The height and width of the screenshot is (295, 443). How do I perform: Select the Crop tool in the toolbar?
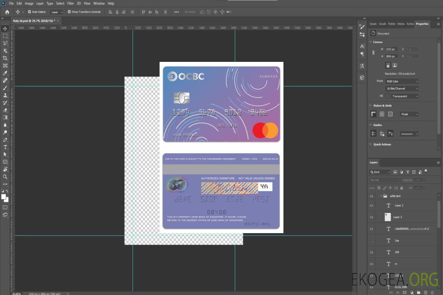[5, 58]
